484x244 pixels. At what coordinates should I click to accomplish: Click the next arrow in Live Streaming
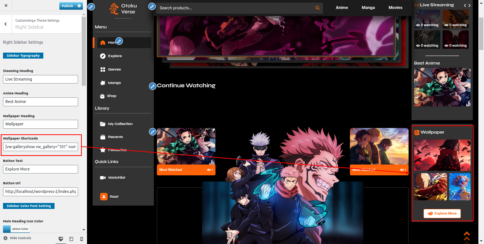(469, 5)
